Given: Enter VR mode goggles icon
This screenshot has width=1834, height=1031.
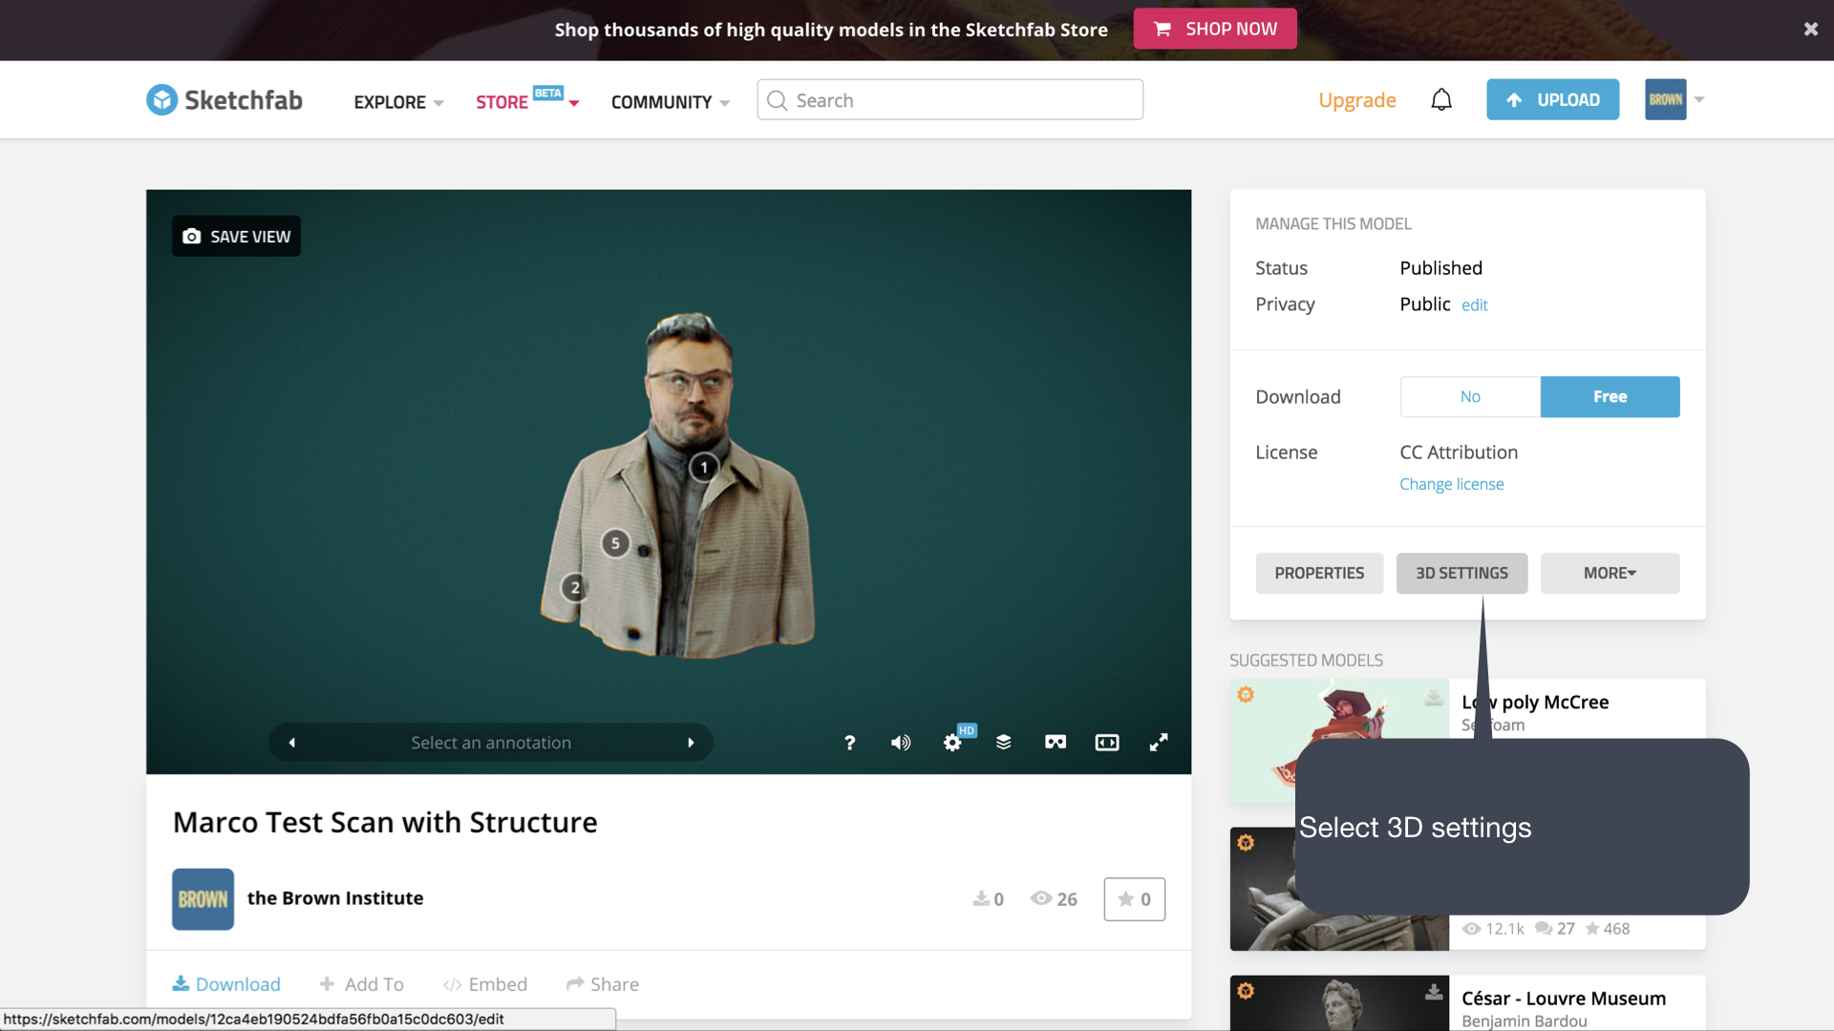Looking at the screenshot, I should click(1055, 743).
